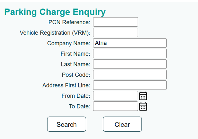Focus the From Date text input
Screen dimensions: 198x139
[x=116, y=96]
